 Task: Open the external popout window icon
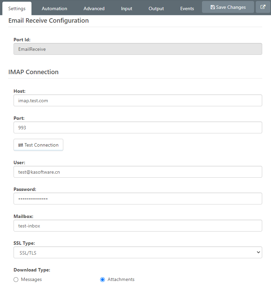[263, 7]
